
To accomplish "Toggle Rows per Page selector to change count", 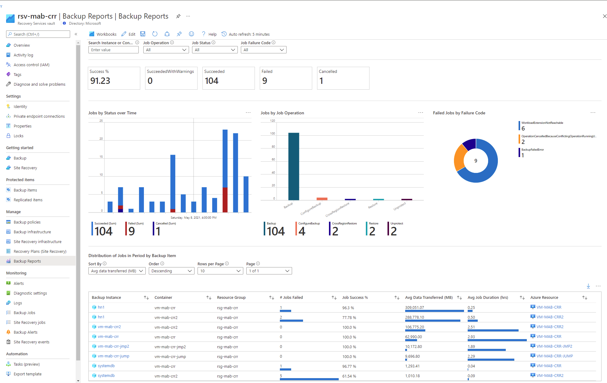I will coord(220,271).
